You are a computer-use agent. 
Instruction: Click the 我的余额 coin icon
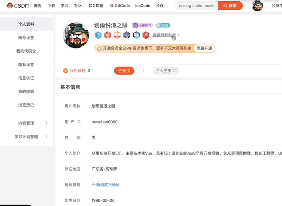pos(65,71)
